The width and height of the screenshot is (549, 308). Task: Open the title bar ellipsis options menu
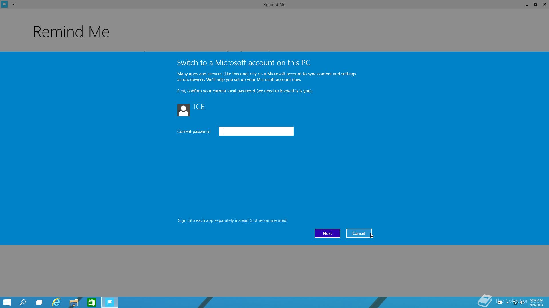(x=13, y=4)
